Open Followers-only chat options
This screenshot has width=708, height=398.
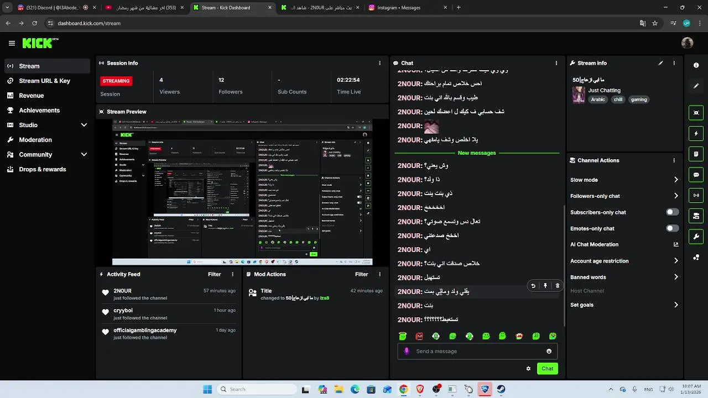[x=624, y=196]
